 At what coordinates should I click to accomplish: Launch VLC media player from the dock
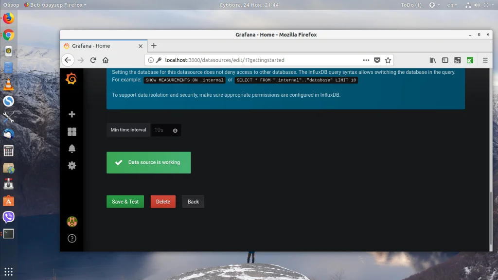[x=9, y=85]
